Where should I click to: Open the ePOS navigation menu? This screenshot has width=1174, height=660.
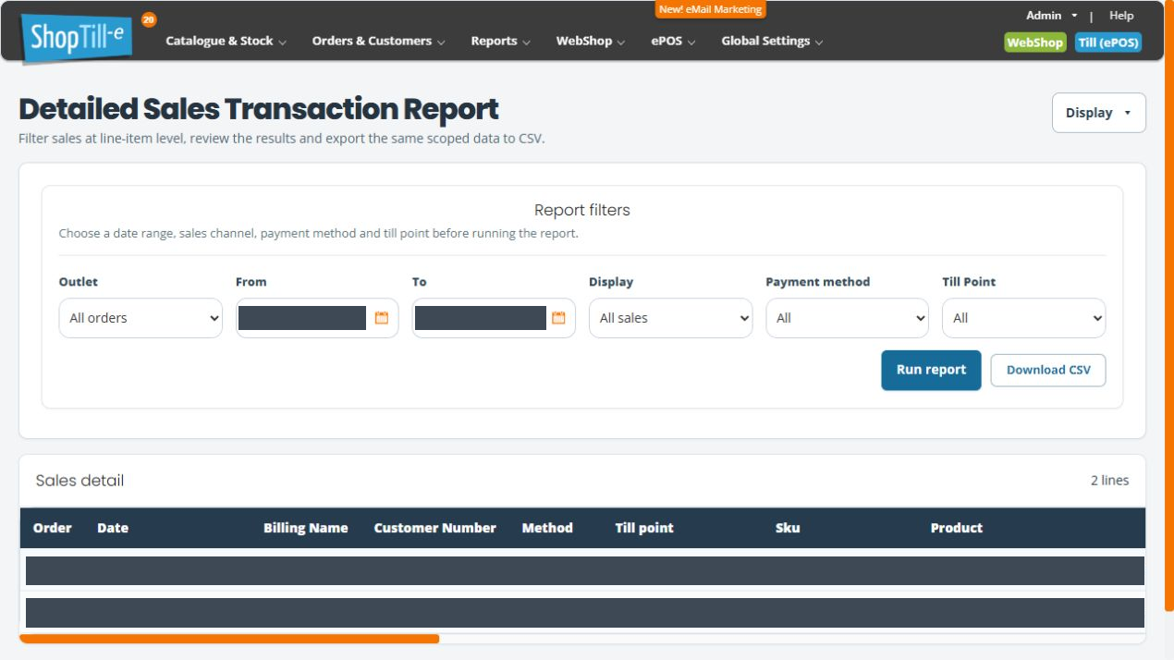pos(673,41)
